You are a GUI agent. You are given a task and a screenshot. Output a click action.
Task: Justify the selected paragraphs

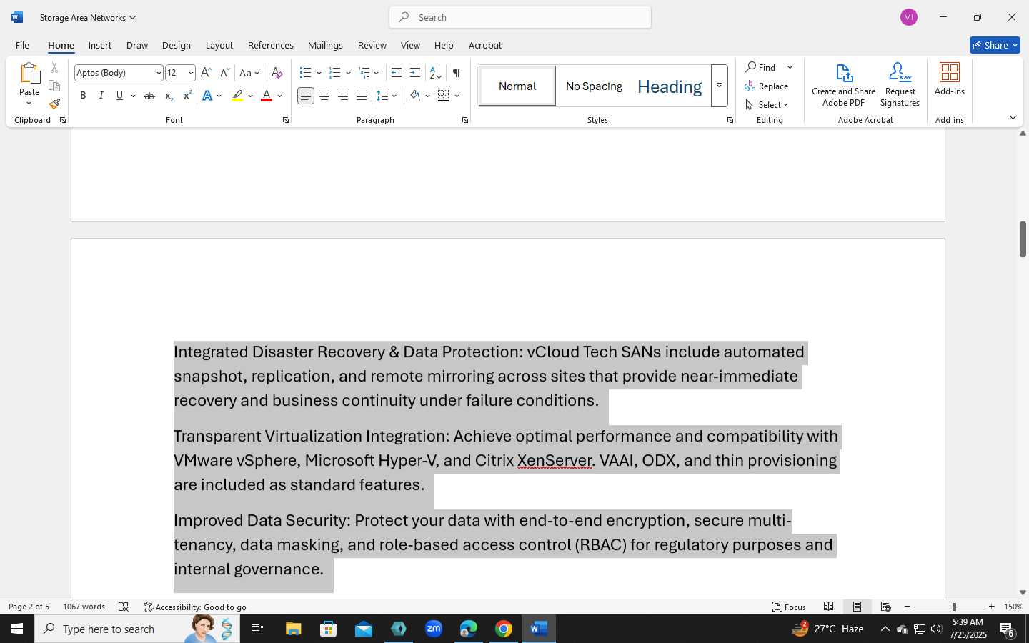(362, 96)
